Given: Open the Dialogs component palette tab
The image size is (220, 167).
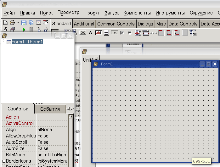Looking at the screenshot, I should (145, 24).
